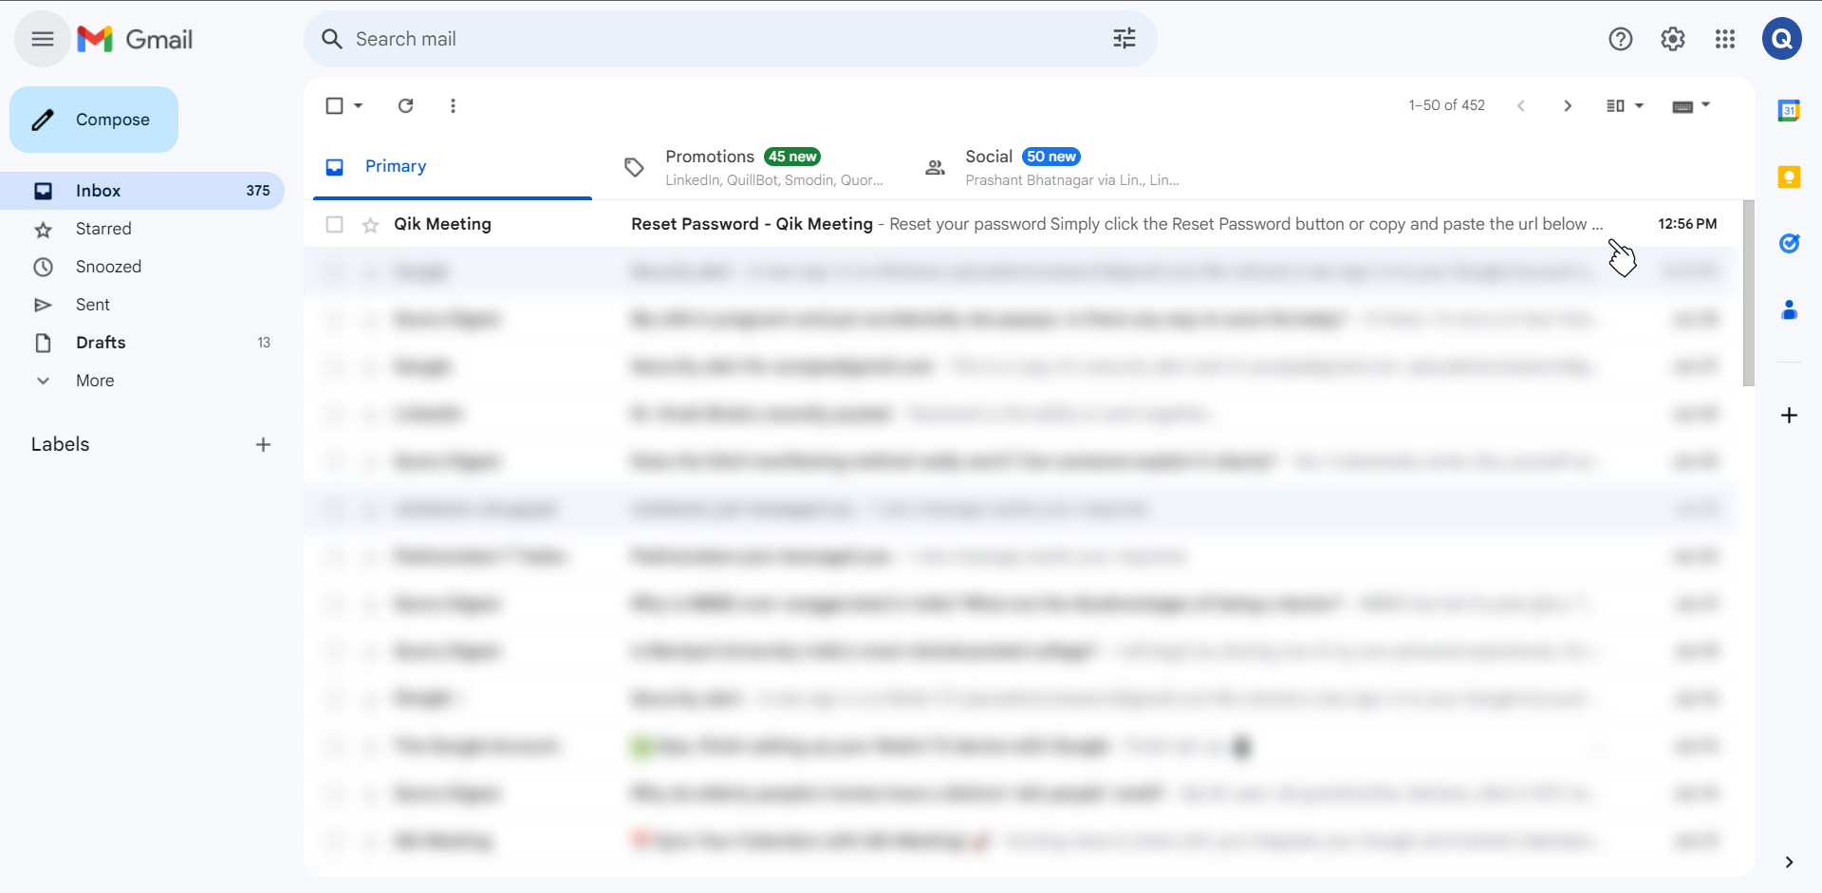Viewport: 1822px width, 893px height.
Task: Open the main Gmail hamburger menu
Action: (41, 39)
